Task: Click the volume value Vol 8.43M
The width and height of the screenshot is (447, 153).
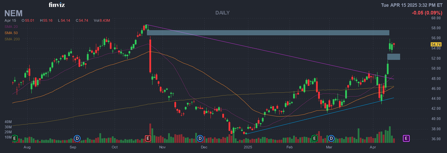Action: [x=102, y=21]
